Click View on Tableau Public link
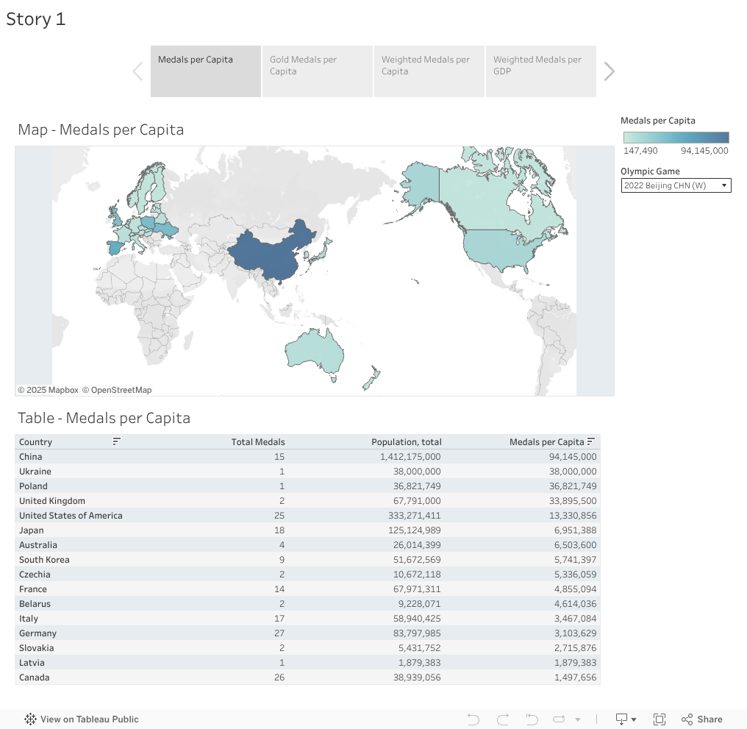747x729 pixels. pos(82,719)
